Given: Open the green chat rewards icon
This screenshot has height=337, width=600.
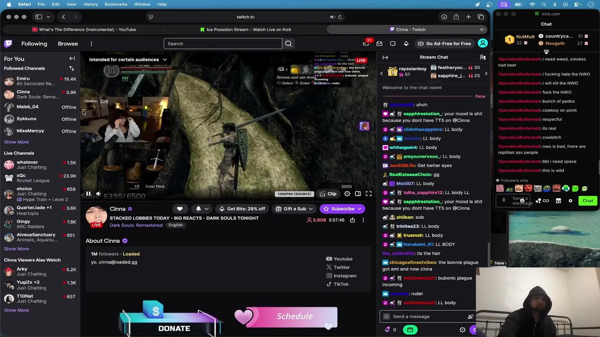Looking at the screenshot, I should tap(410, 330).
